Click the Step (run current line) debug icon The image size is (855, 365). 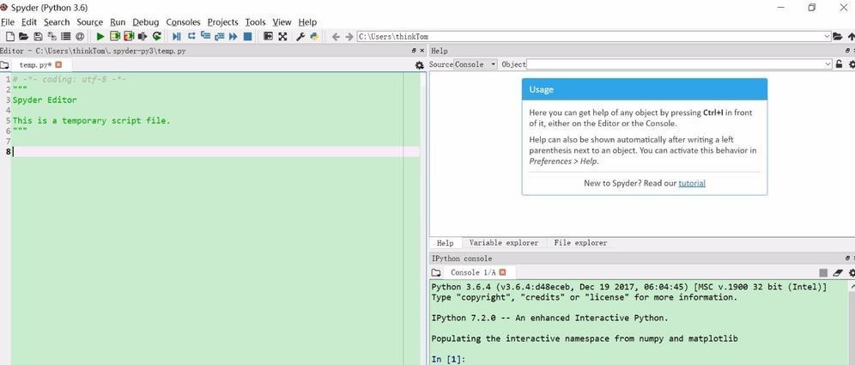(x=191, y=36)
